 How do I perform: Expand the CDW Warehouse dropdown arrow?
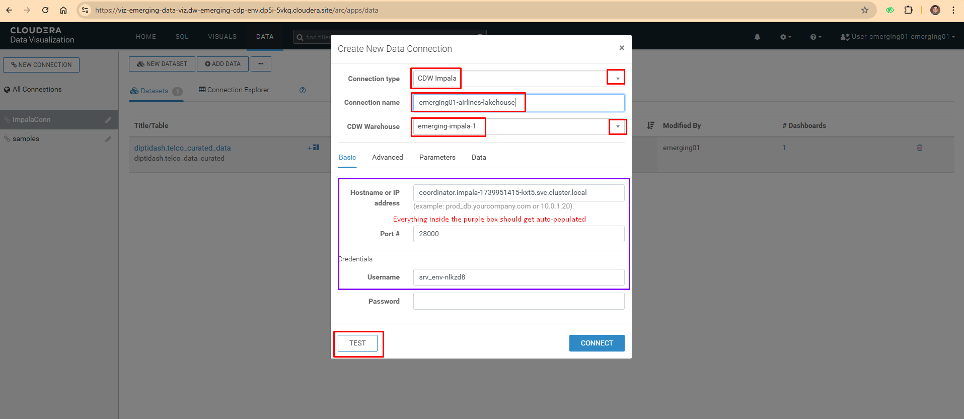pos(618,127)
